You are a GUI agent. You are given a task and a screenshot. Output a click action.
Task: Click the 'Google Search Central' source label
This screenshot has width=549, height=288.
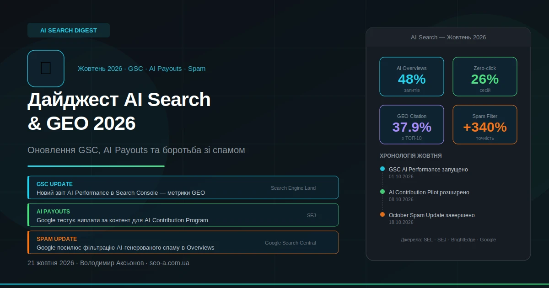[x=291, y=243]
